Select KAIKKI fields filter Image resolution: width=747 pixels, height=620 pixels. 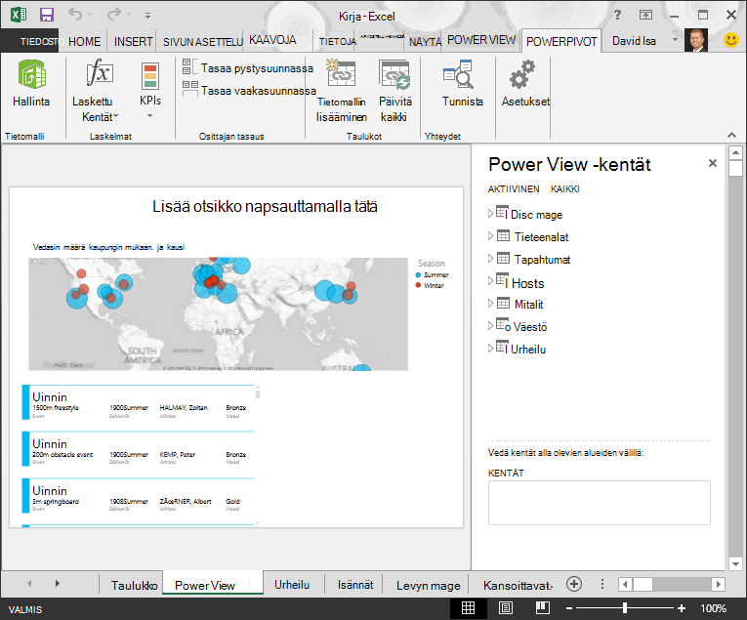[x=565, y=189]
